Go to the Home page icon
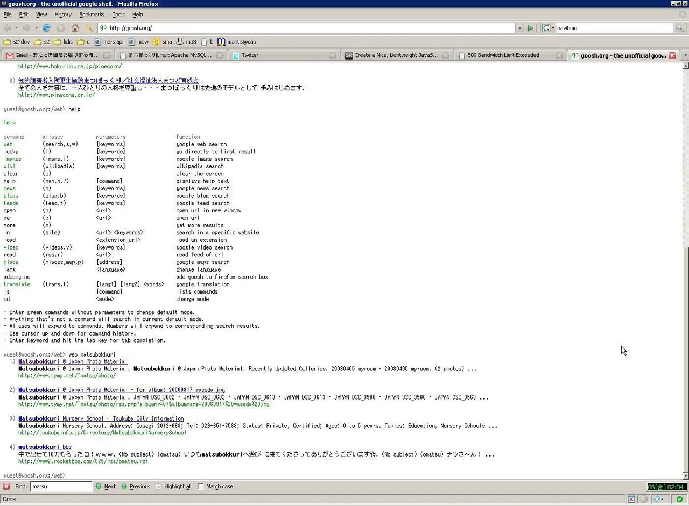 pyautogui.click(x=75, y=28)
